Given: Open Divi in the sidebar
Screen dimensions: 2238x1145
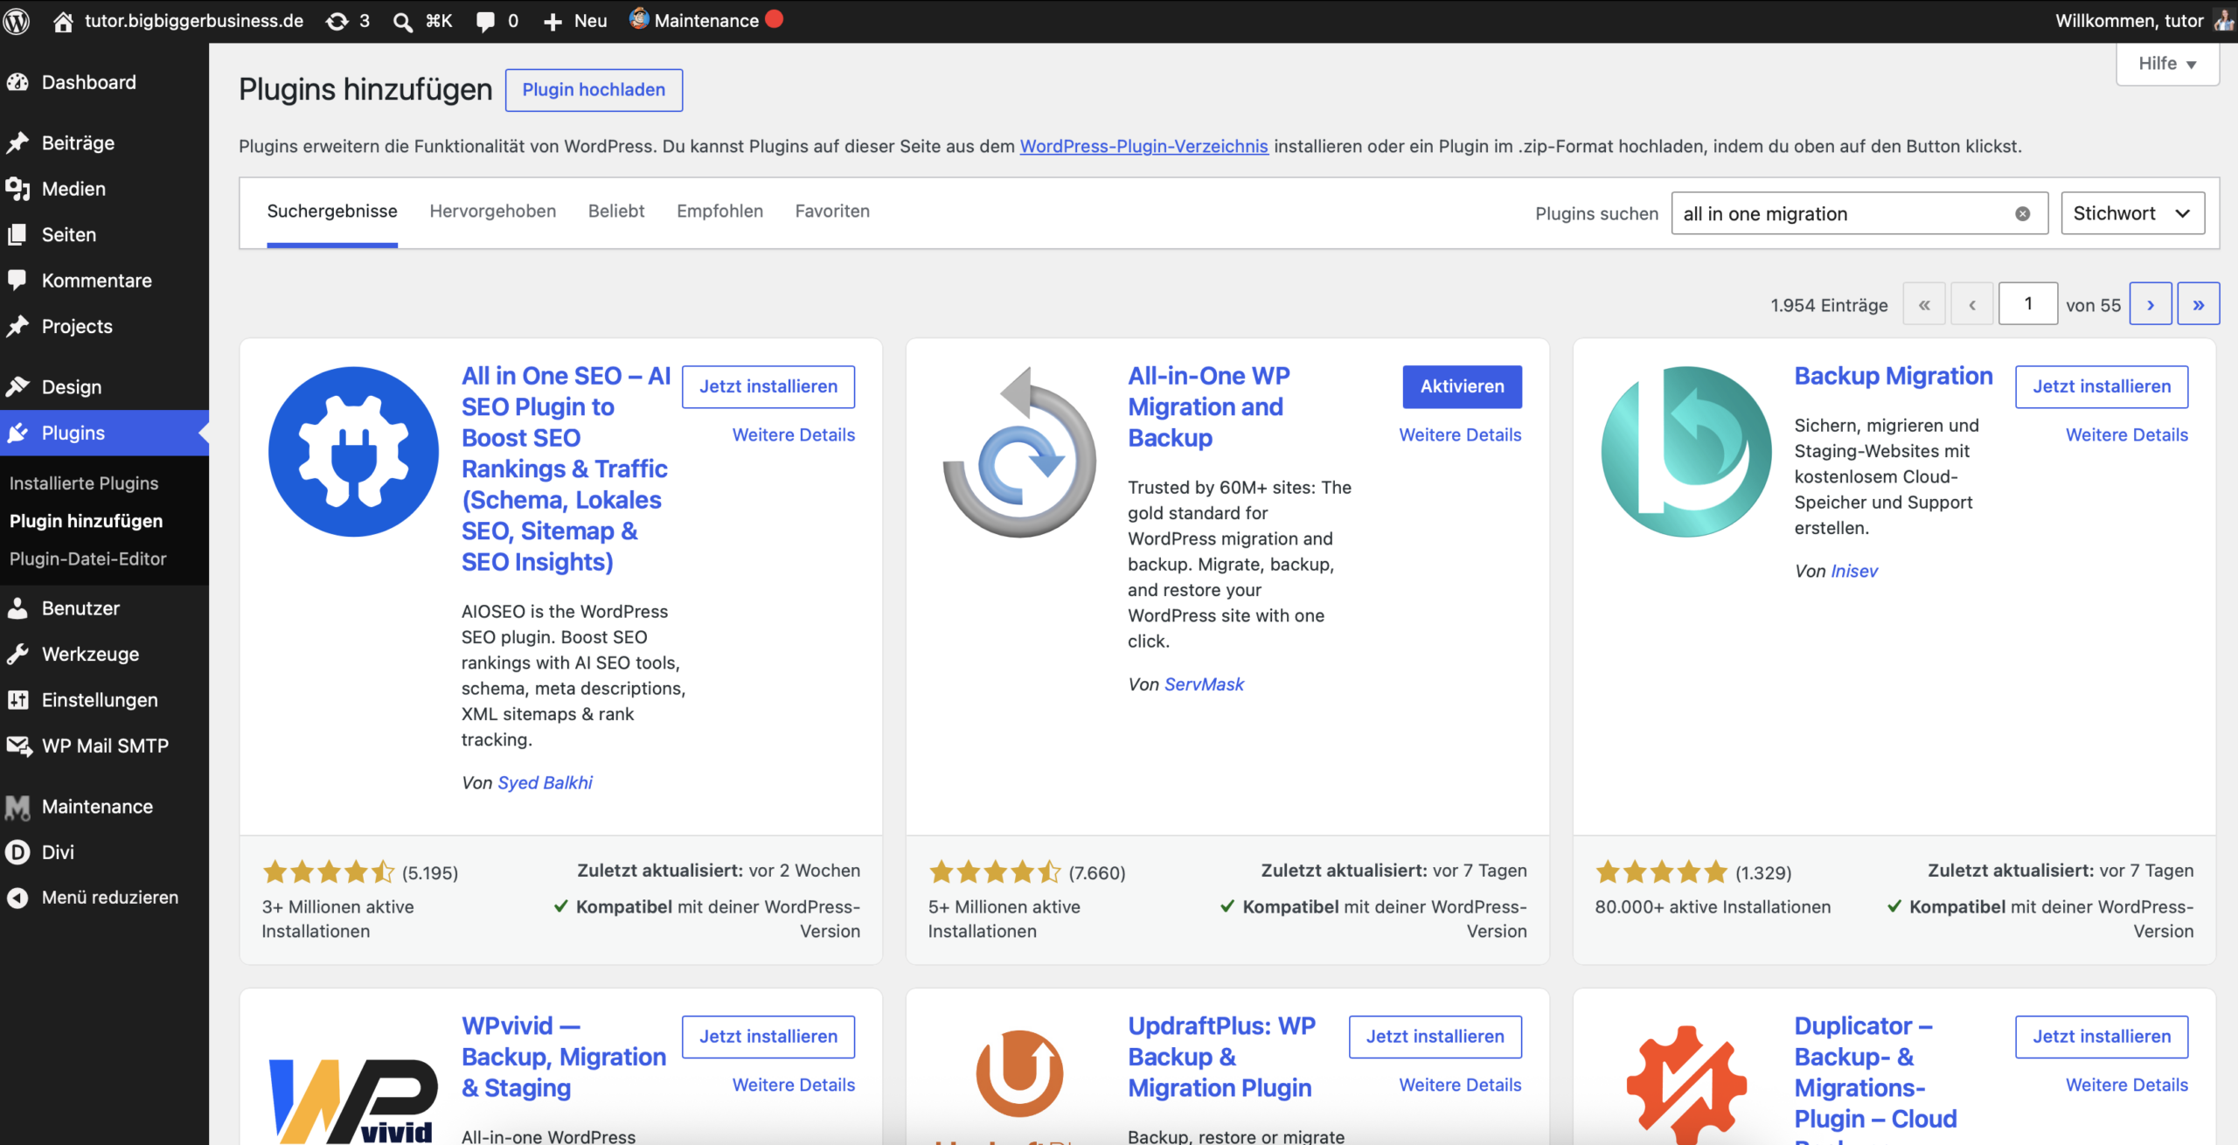Looking at the screenshot, I should pos(58,852).
